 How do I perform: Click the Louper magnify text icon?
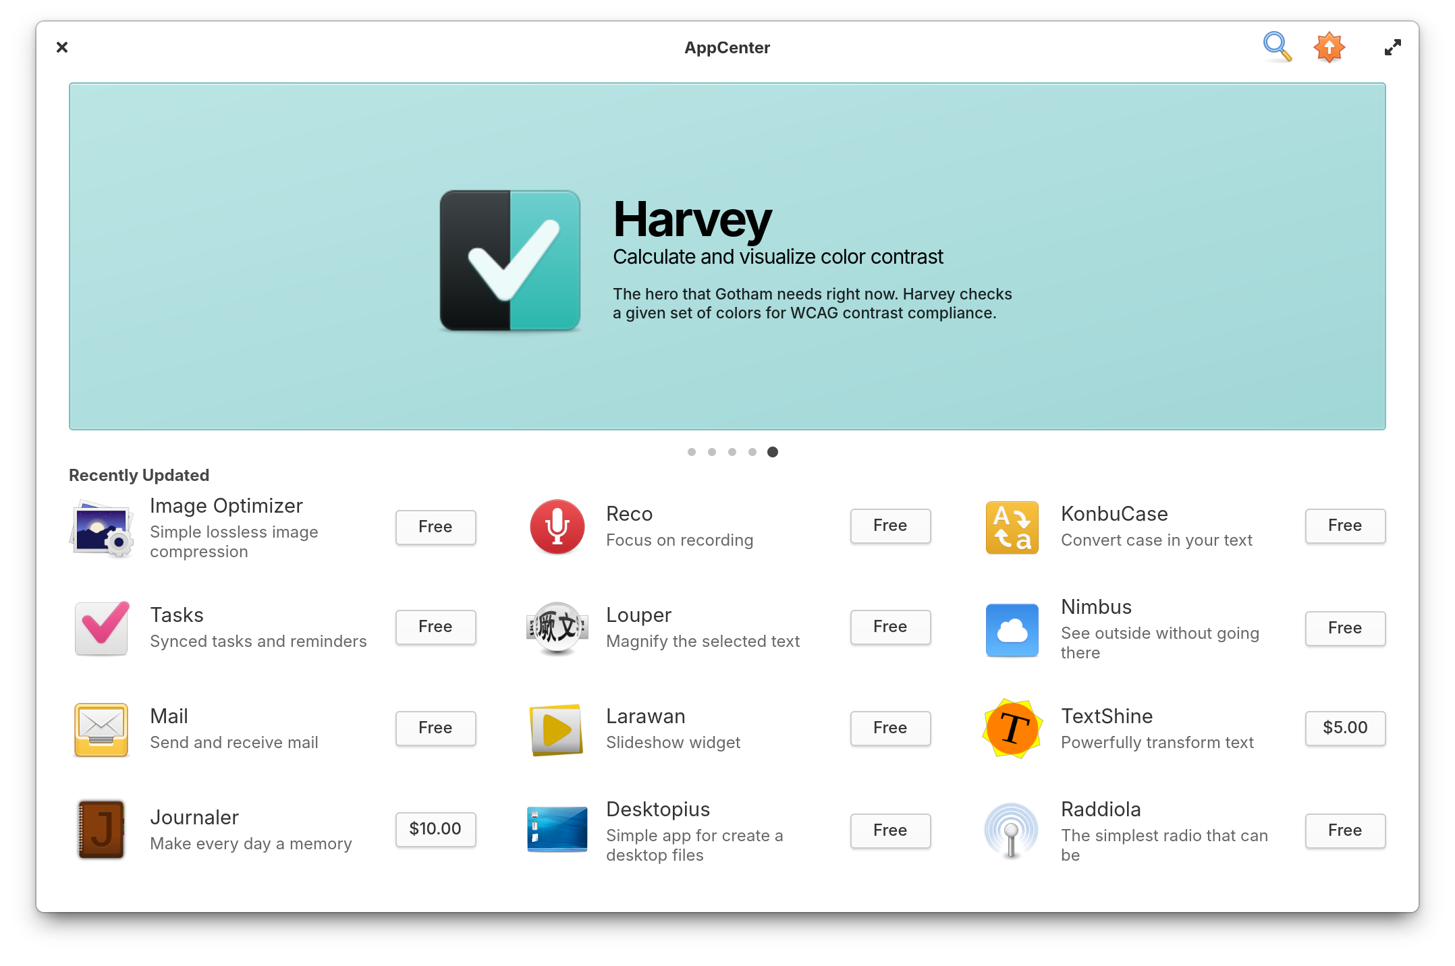(x=555, y=627)
